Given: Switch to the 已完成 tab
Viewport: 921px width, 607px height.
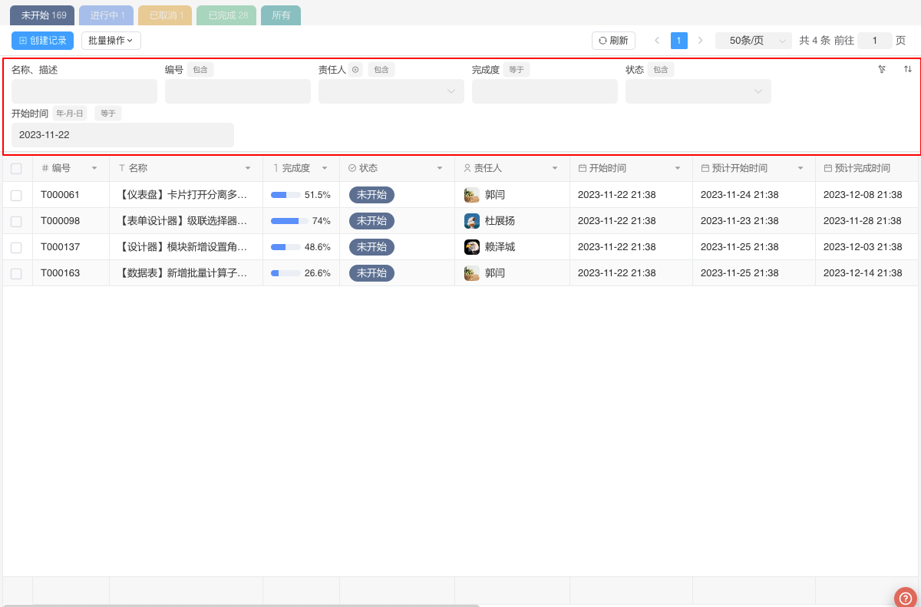Looking at the screenshot, I should [228, 15].
